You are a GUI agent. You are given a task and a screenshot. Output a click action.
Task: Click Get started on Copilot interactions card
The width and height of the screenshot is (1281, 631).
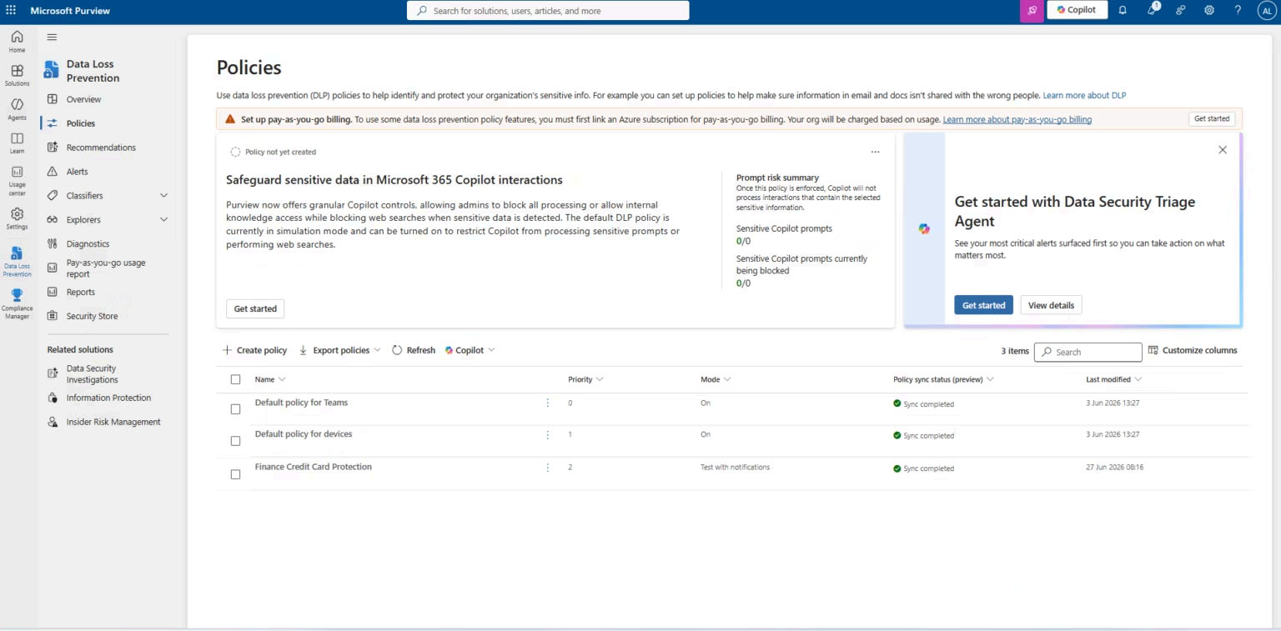point(255,309)
